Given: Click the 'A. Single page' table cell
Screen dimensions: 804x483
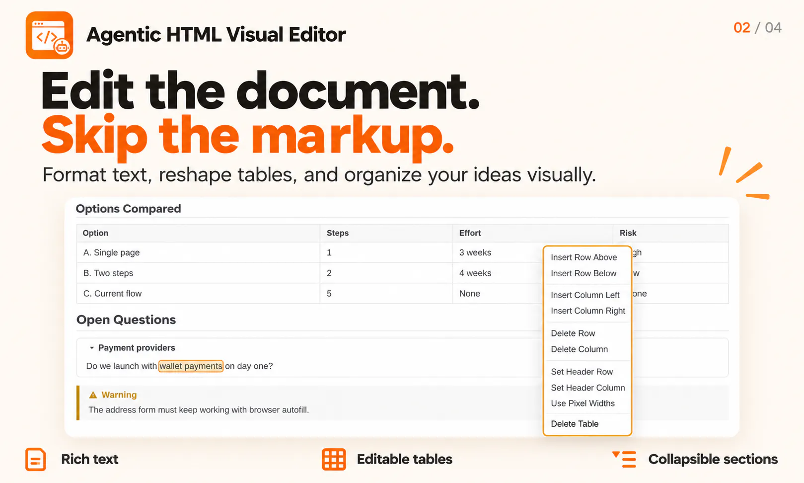Looking at the screenshot, I should point(198,252).
